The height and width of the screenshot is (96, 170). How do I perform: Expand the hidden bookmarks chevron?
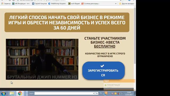point(116,3)
